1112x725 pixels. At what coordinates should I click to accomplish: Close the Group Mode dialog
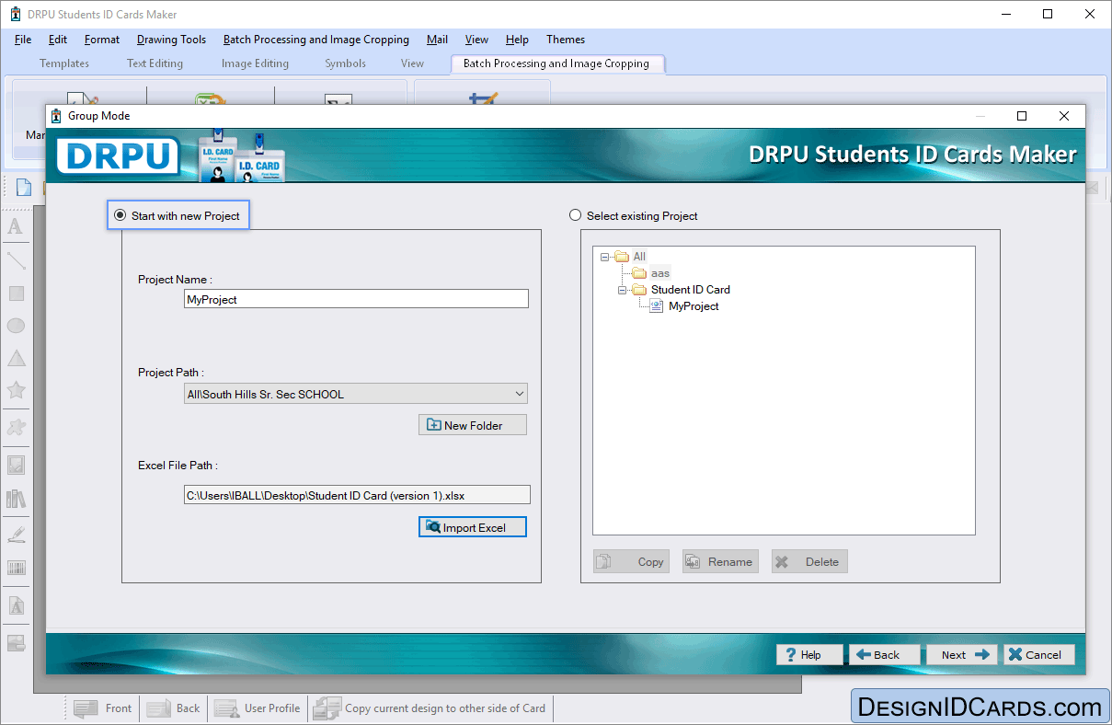tap(1064, 116)
